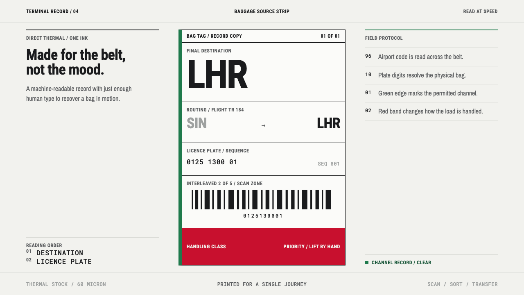Click the digits "0125130001" under the barcode
524x295 pixels.
tap(263, 216)
